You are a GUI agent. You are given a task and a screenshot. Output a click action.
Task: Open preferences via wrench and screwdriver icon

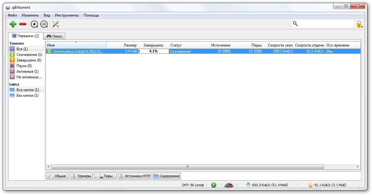[56, 24]
